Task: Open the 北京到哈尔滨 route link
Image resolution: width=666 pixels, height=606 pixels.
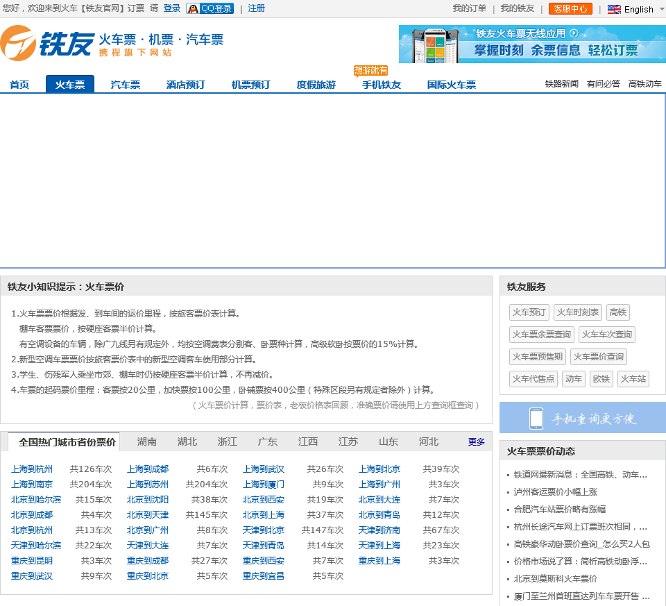Action: pos(36,500)
